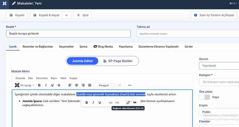Apply H2 heading from floating toolbar
The width and height of the screenshot is (239, 127).
111,103
